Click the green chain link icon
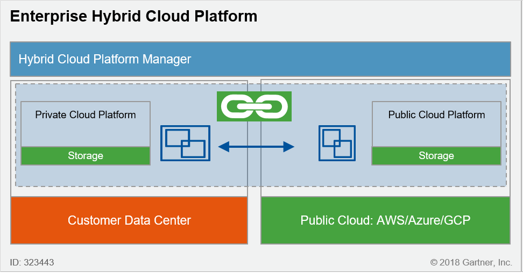Screen dimensions: 523x273 click(x=254, y=106)
